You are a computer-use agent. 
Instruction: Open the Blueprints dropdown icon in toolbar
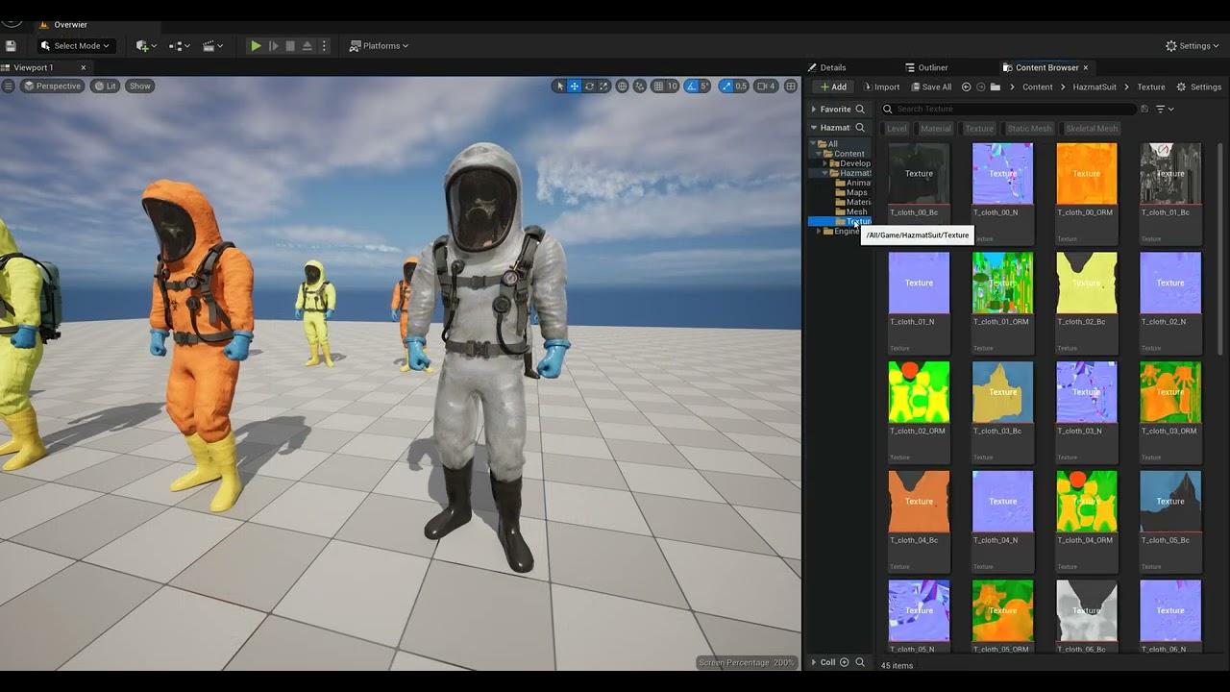178,45
